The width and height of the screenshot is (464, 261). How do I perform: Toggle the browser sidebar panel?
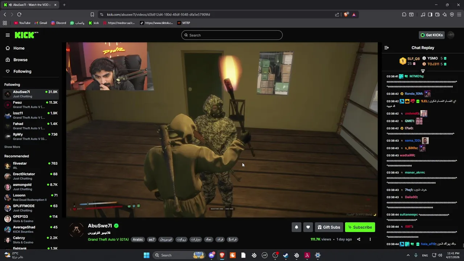pyautogui.click(x=430, y=14)
